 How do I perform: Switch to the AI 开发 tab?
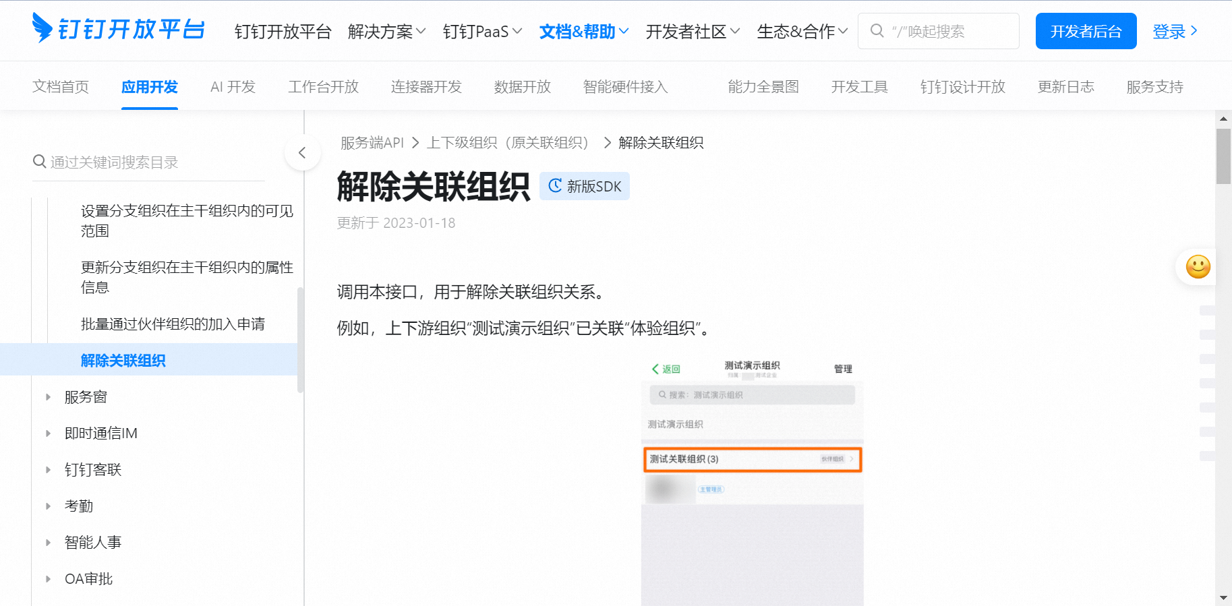[x=233, y=86]
